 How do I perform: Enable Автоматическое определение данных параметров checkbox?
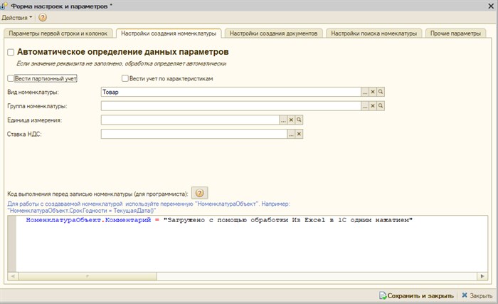coord(11,52)
